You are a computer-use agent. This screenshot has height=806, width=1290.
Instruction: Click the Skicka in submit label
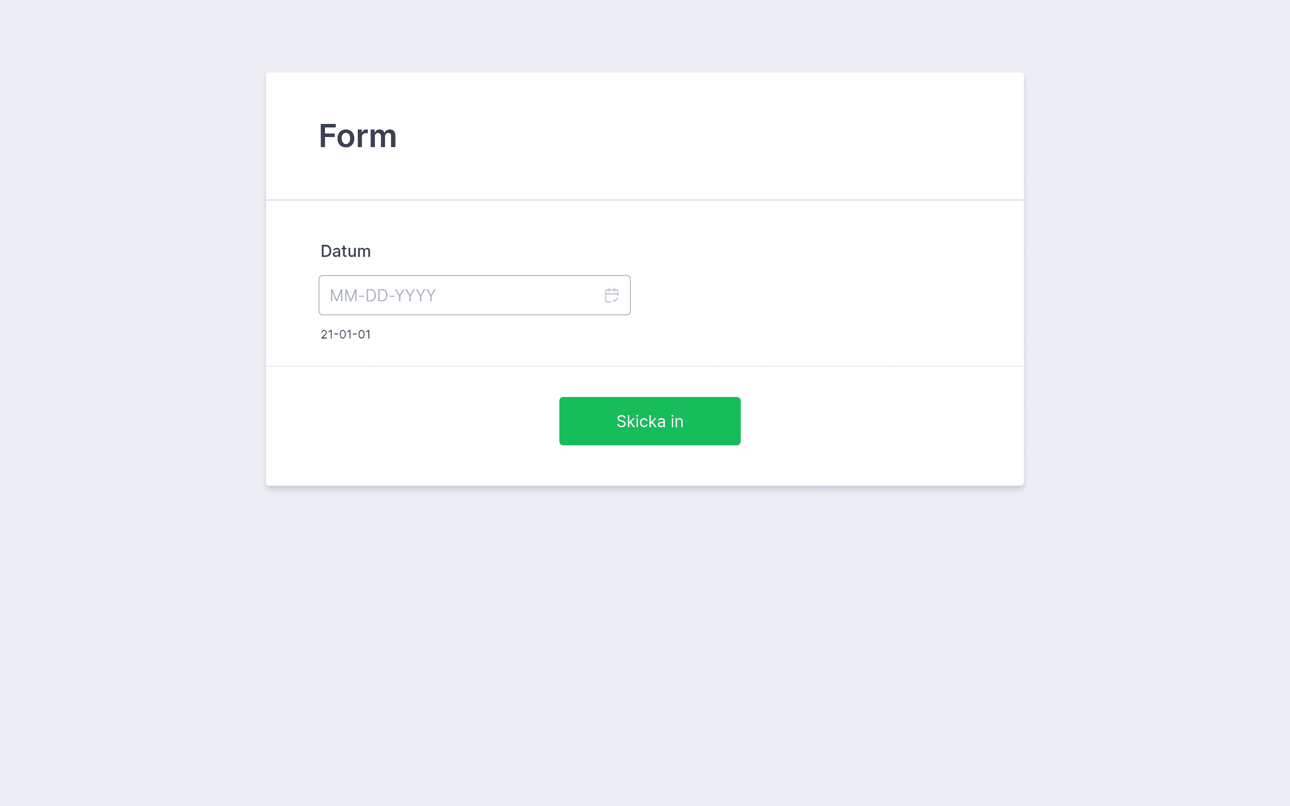tap(650, 421)
